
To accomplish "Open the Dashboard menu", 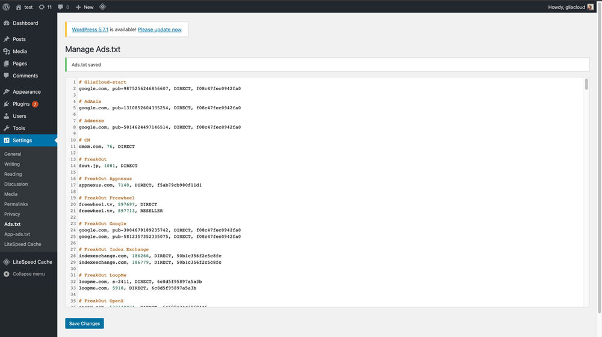I will (x=25, y=23).
